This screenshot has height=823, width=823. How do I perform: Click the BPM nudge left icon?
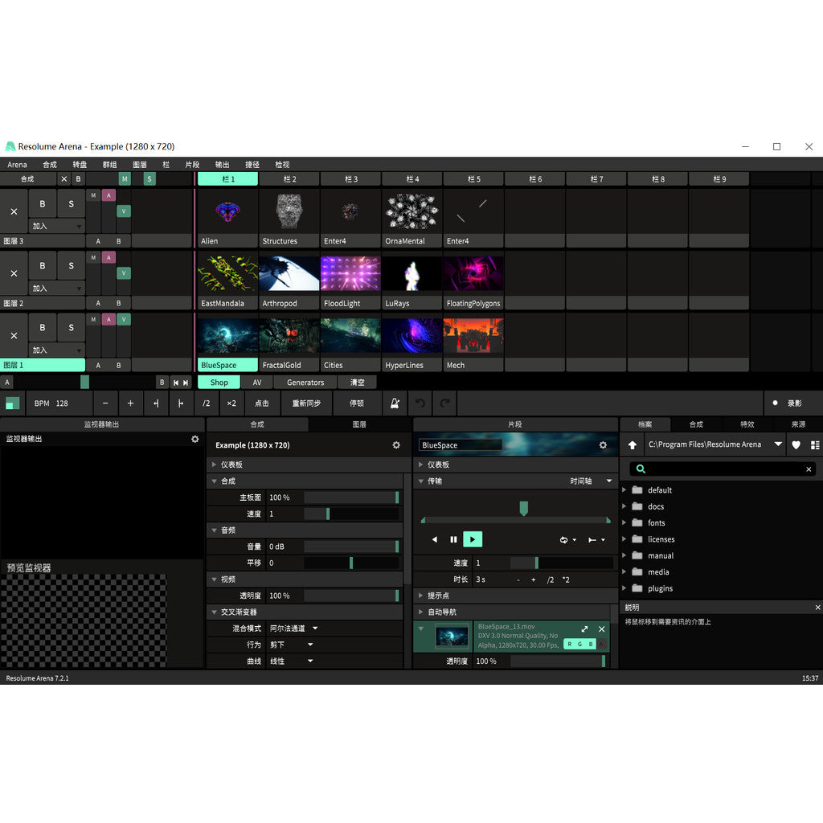156,403
